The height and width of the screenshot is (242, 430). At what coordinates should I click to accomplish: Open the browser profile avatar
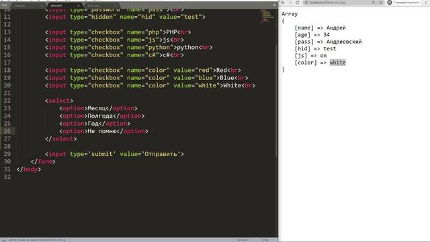pyautogui.click(x=390, y=3)
